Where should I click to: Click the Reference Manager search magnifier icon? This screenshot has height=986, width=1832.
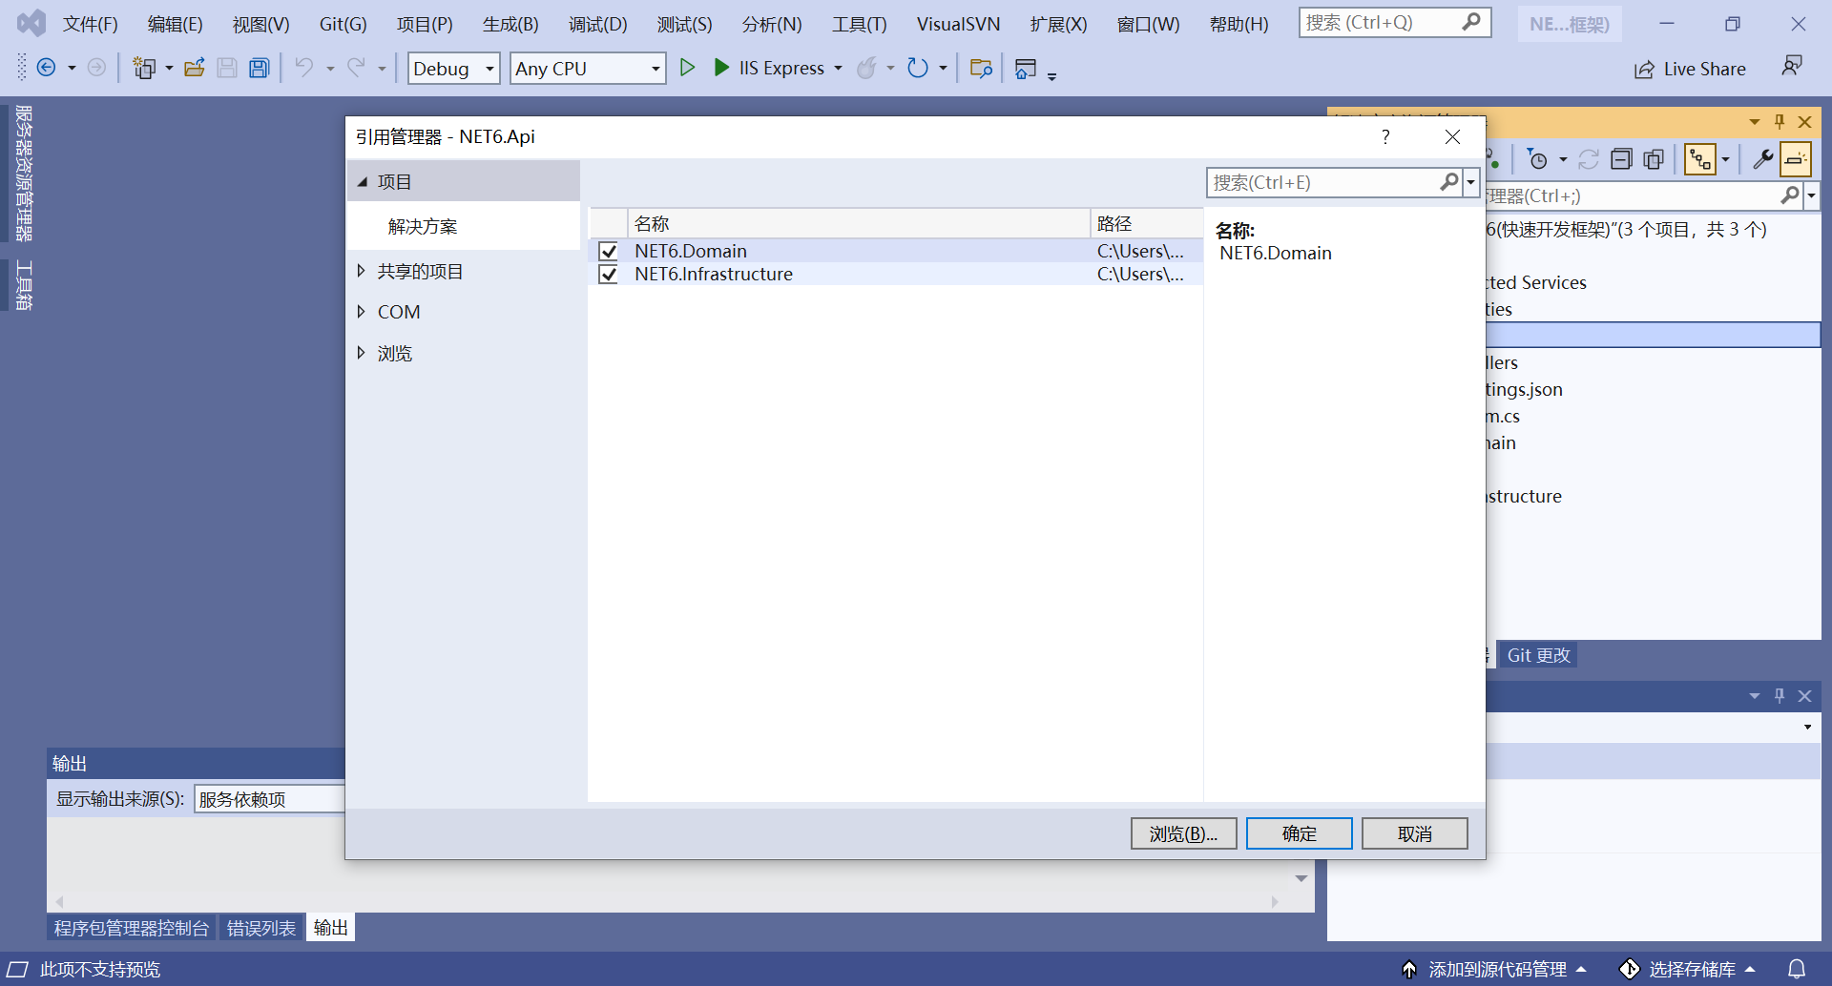pyautogui.click(x=1449, y=181)
